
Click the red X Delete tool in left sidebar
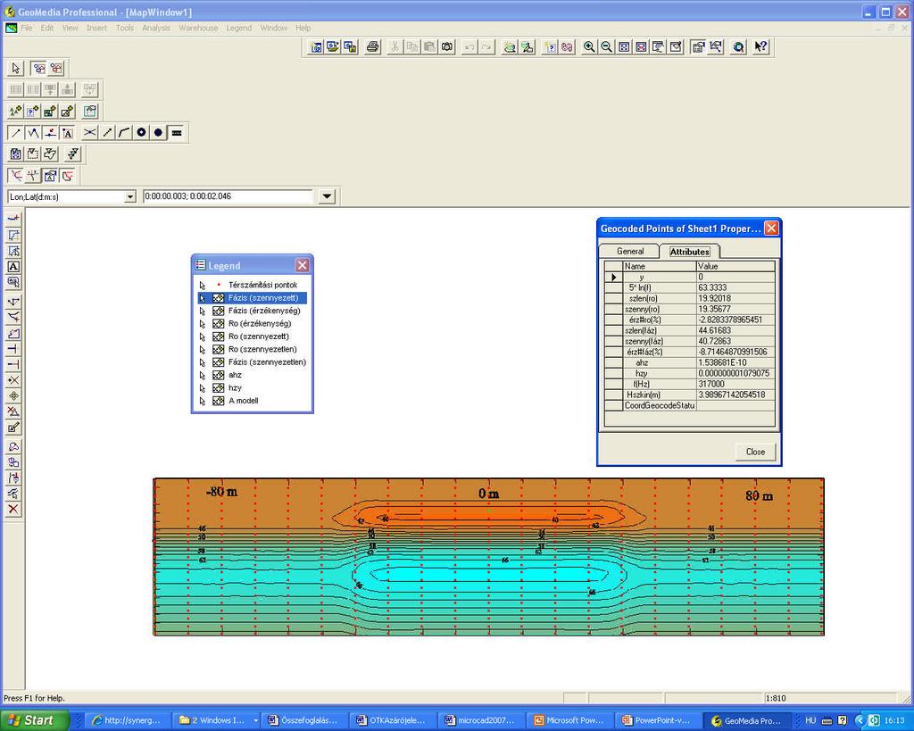point(13,509)
